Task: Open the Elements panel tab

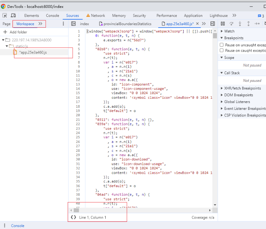Action: (x=32, y=15)
